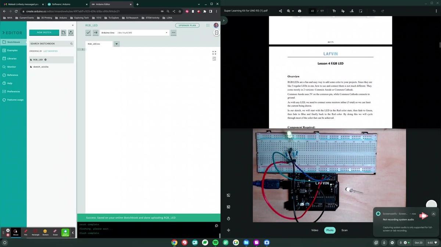This screenshot has height=247, width=441.
Task: Click the Upgrade Plan button
Action: coord(187,25)
